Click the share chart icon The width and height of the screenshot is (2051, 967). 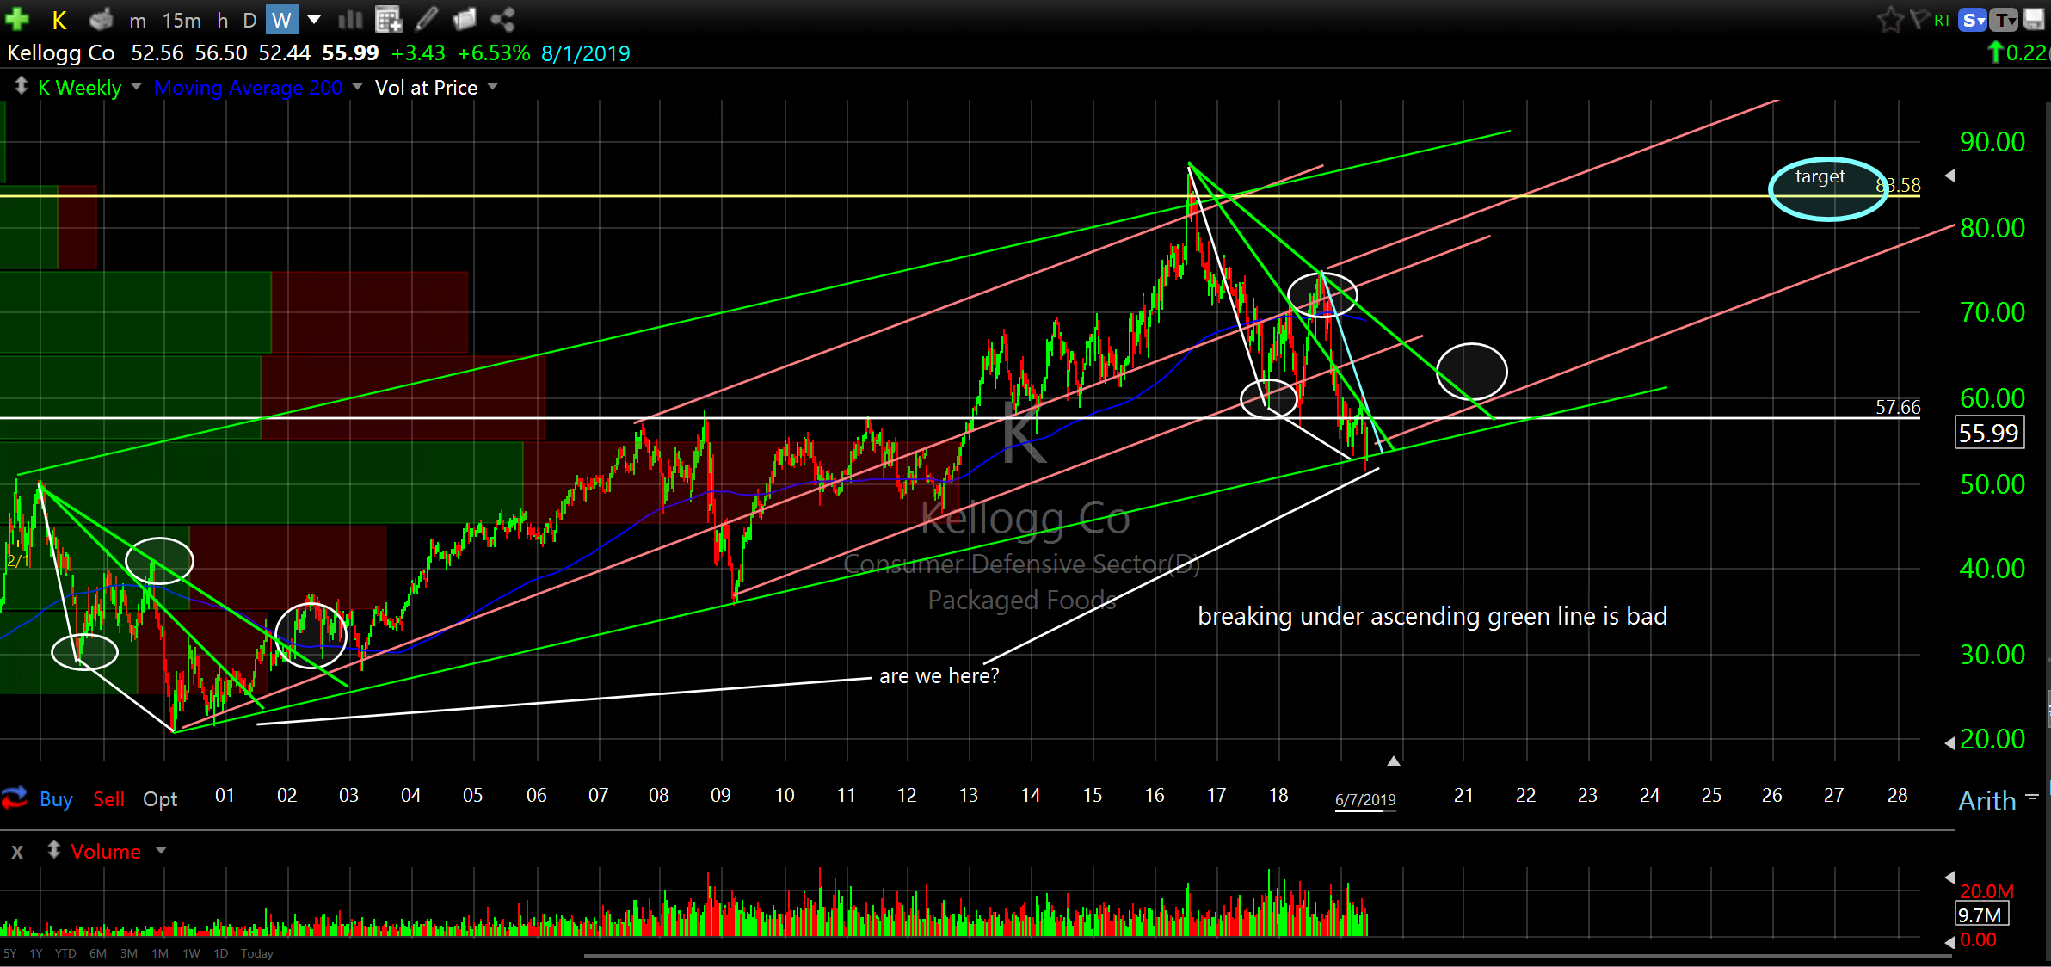point(502,19)
